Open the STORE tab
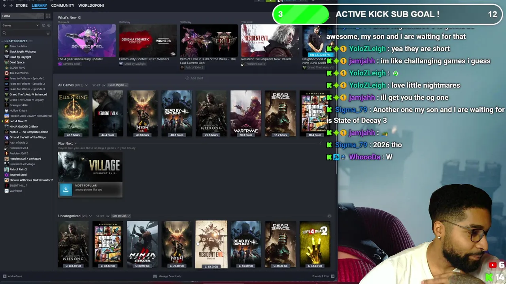 click(21, 6)
